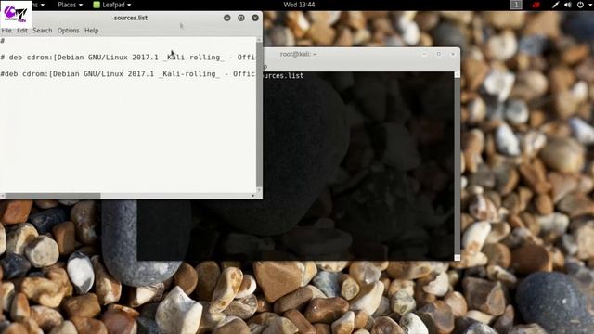Click the root@kali terminal title text

coord(298,54)
